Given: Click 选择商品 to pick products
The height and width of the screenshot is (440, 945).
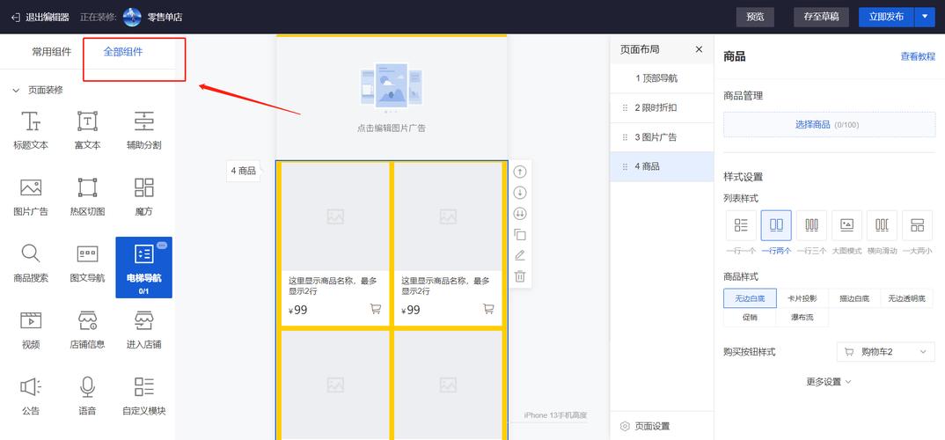Looking at the screenshot, I should pos(830,125).
